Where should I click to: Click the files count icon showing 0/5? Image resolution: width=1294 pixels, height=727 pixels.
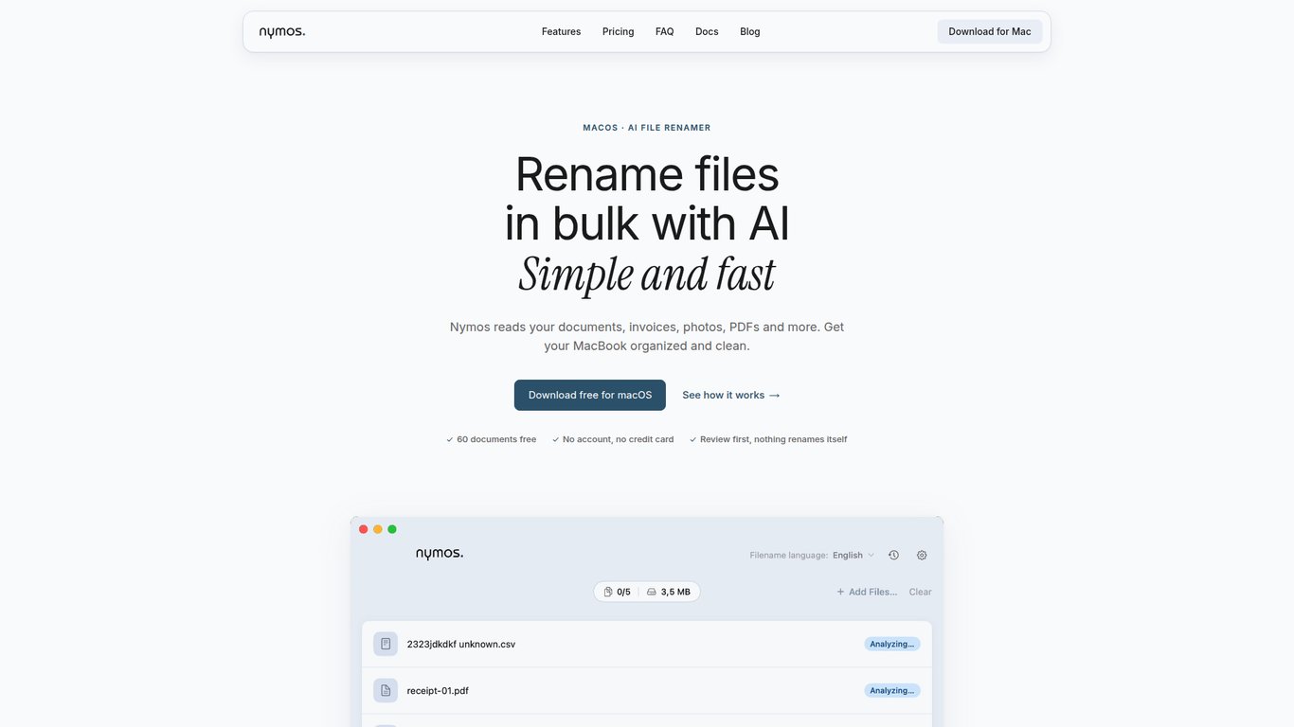[x=608, y=592]
